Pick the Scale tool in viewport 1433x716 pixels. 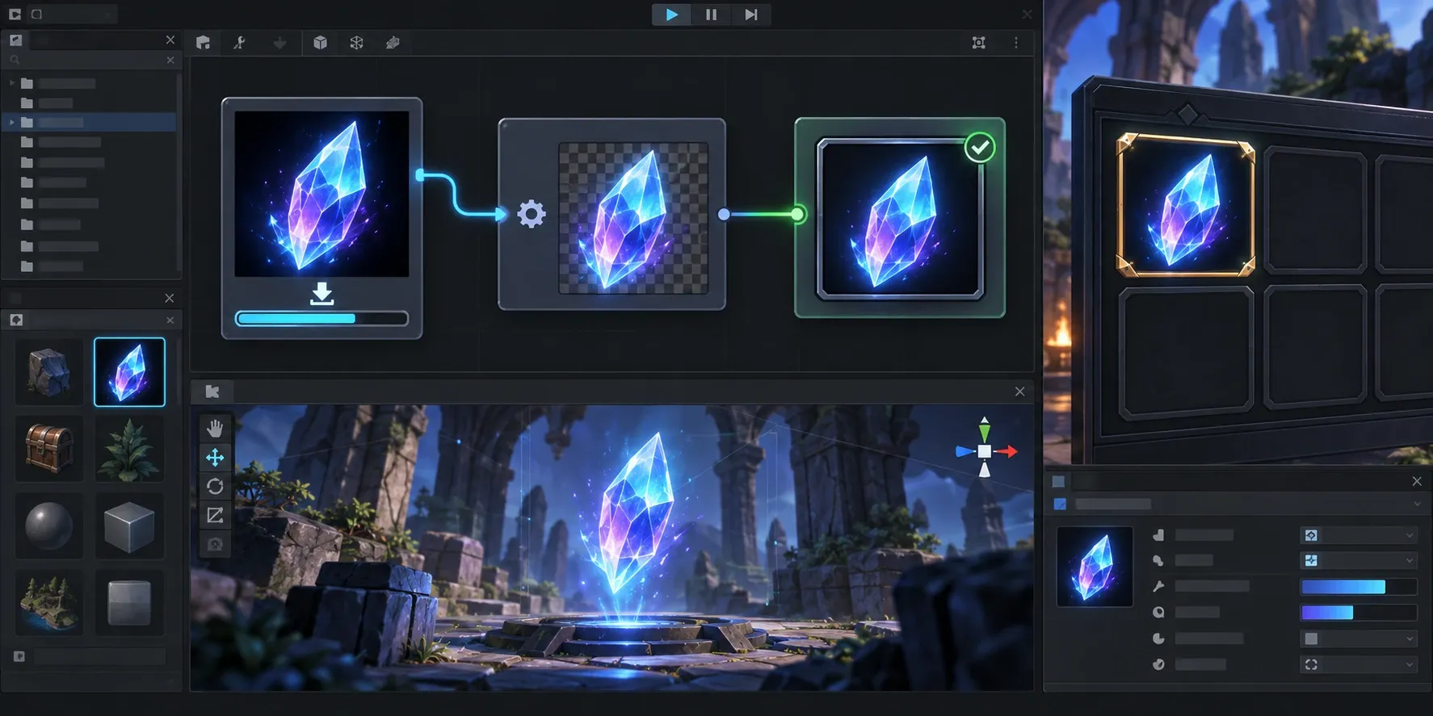coord(215,515)
